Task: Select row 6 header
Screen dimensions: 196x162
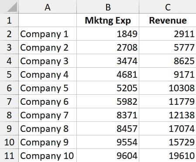Action: coord(9,88)
